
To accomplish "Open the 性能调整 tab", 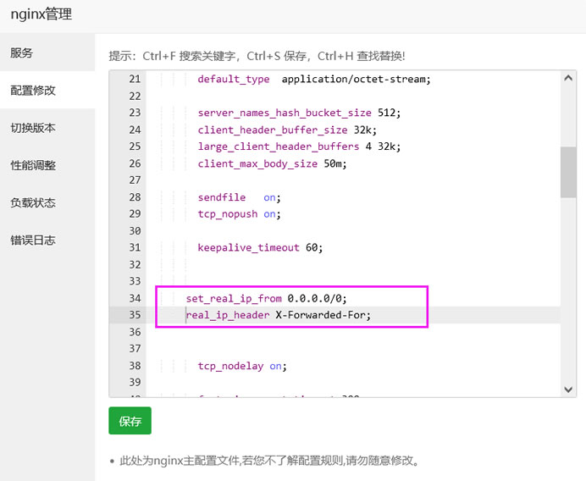I will pos(33,165).
